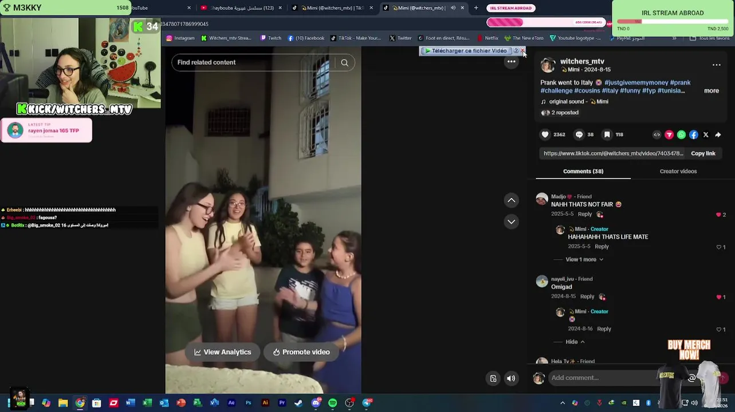Close the Télécharger download bar with the X
The width and height of the screenshot is (735, 412).
coord(522,51)
